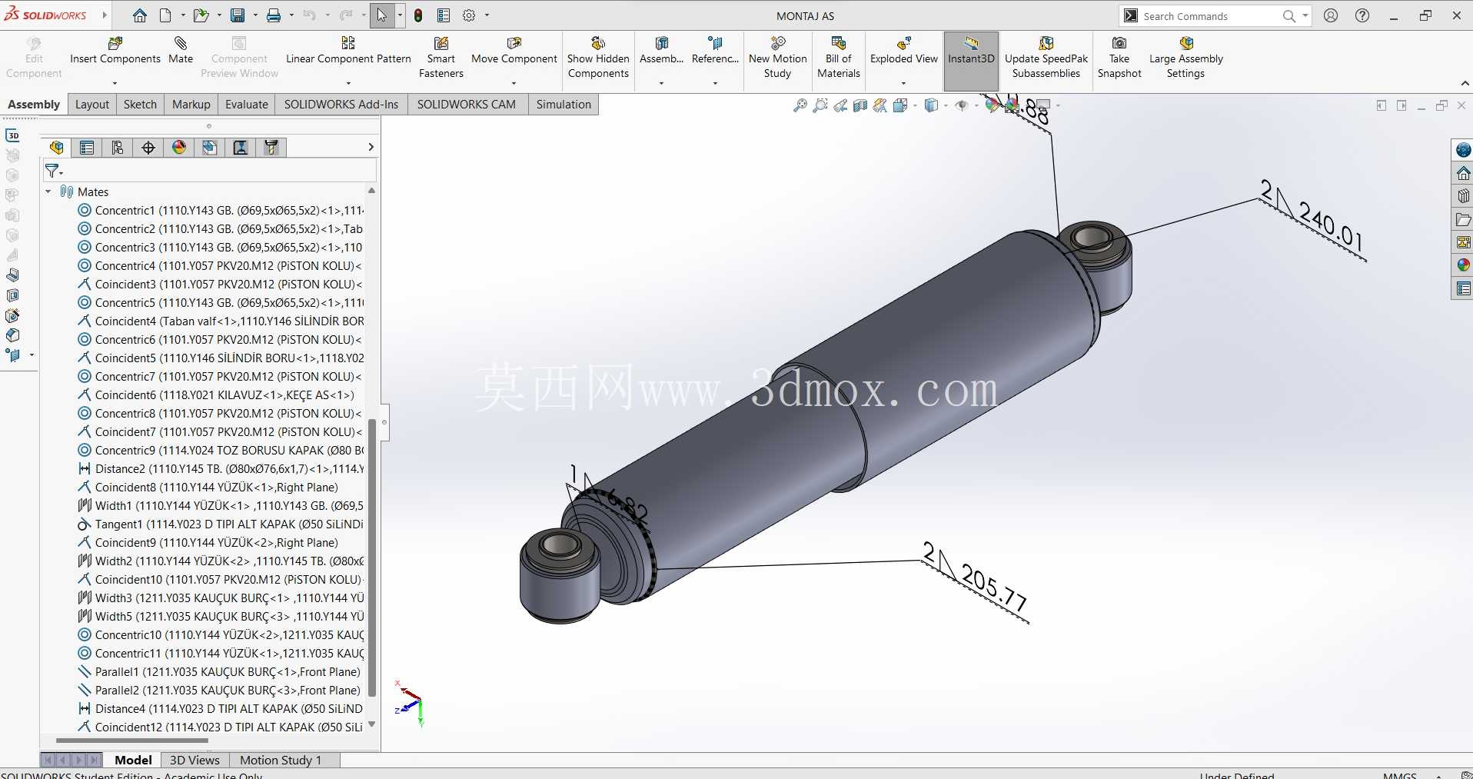
Task: Start a New Motion Study
Action: (778, 58)
